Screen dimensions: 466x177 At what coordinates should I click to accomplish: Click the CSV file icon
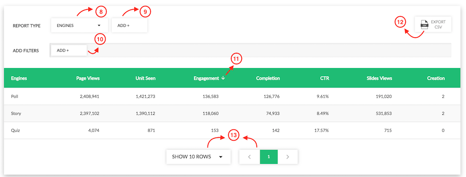(x=424, y=25)
